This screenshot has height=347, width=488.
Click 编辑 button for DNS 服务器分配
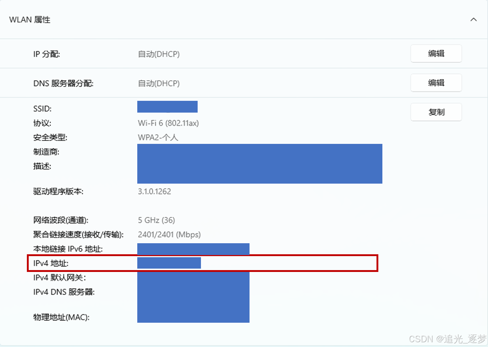(x=436, y=83)
